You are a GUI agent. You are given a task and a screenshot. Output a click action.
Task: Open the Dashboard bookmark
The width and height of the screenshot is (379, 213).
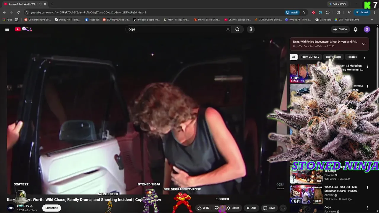(323, 20)
